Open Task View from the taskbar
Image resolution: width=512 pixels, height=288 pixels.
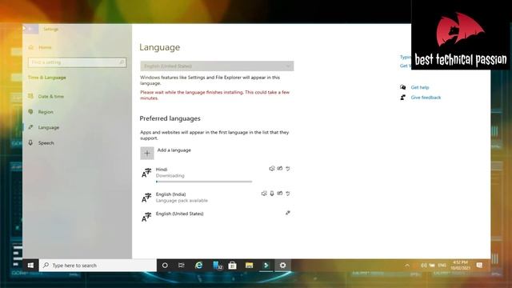click(182, 266)
